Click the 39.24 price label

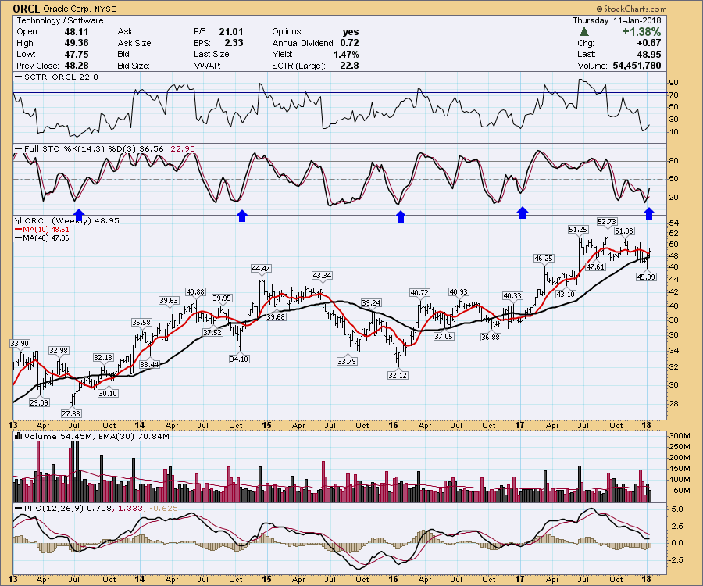coord(371,302)
